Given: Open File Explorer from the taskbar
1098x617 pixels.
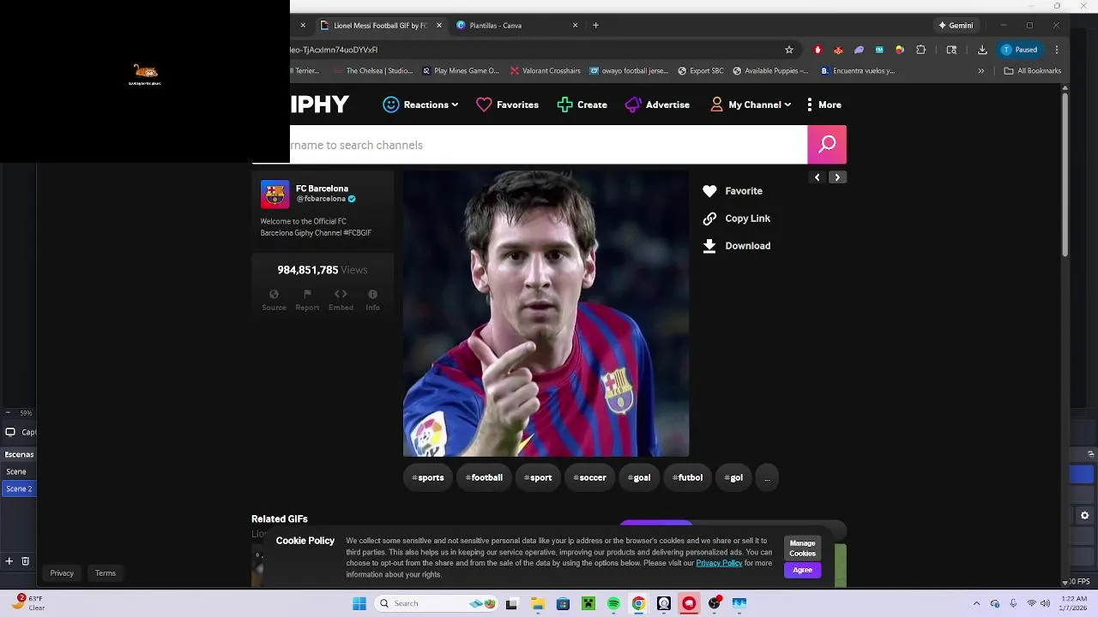Looking at the screenshot, I should click(x=538, y=603).
